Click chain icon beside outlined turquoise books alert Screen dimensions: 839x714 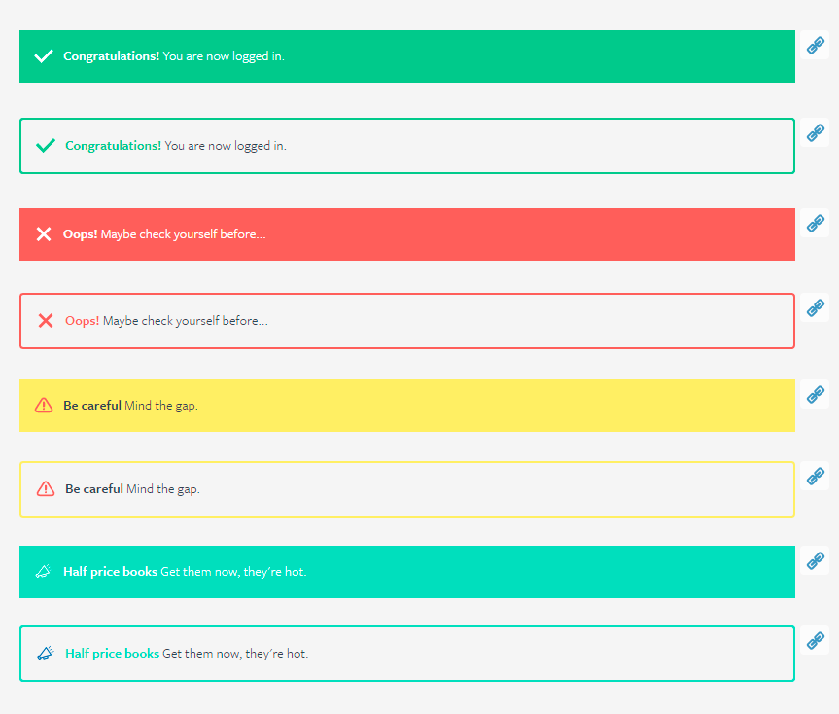pyautogui.click(x=816, y=641)
